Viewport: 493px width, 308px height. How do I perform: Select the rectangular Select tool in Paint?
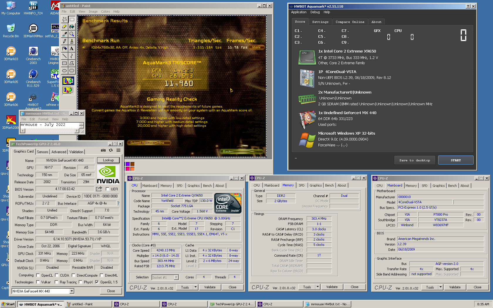[x=72, y=19]
